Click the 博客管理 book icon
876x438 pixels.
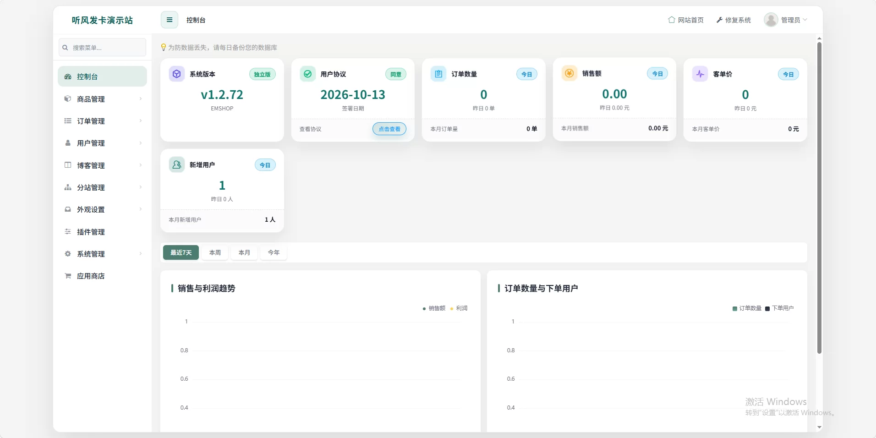click(68, 165)
